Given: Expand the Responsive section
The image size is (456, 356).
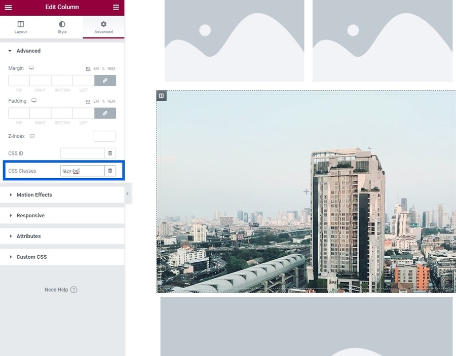Looking at the screenshot, I should tap(30, 216).
